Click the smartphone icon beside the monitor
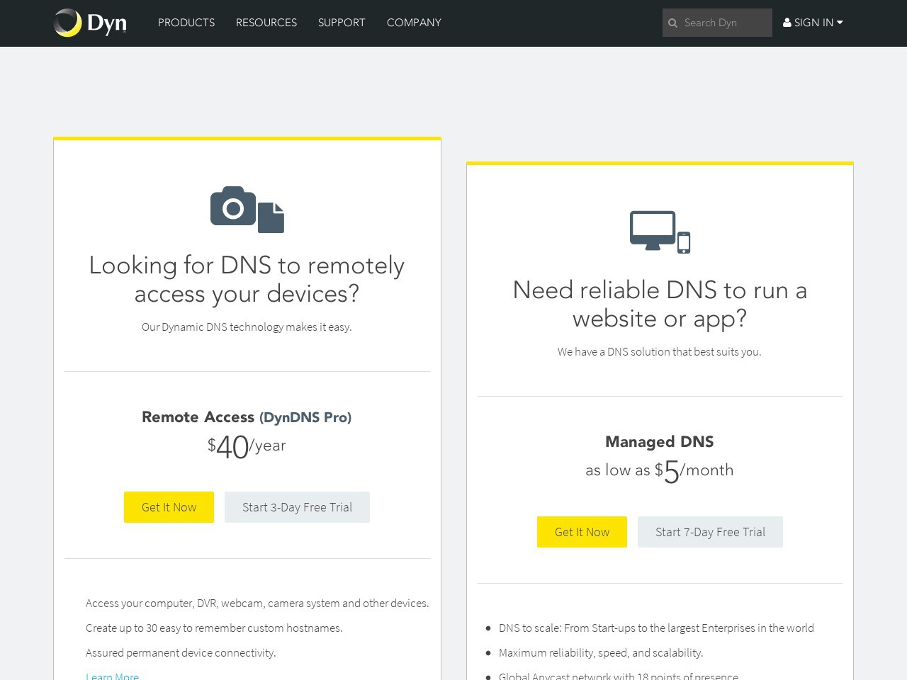 pos(684,242)
